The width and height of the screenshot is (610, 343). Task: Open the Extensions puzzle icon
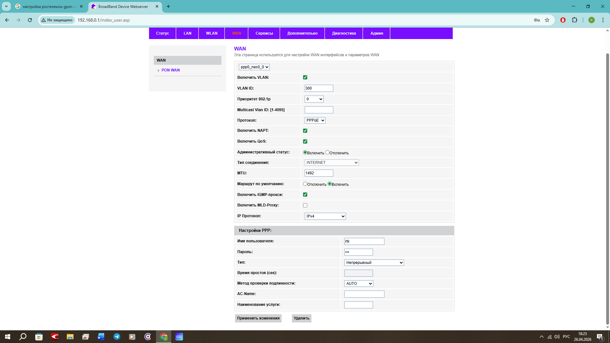(574, 20)
